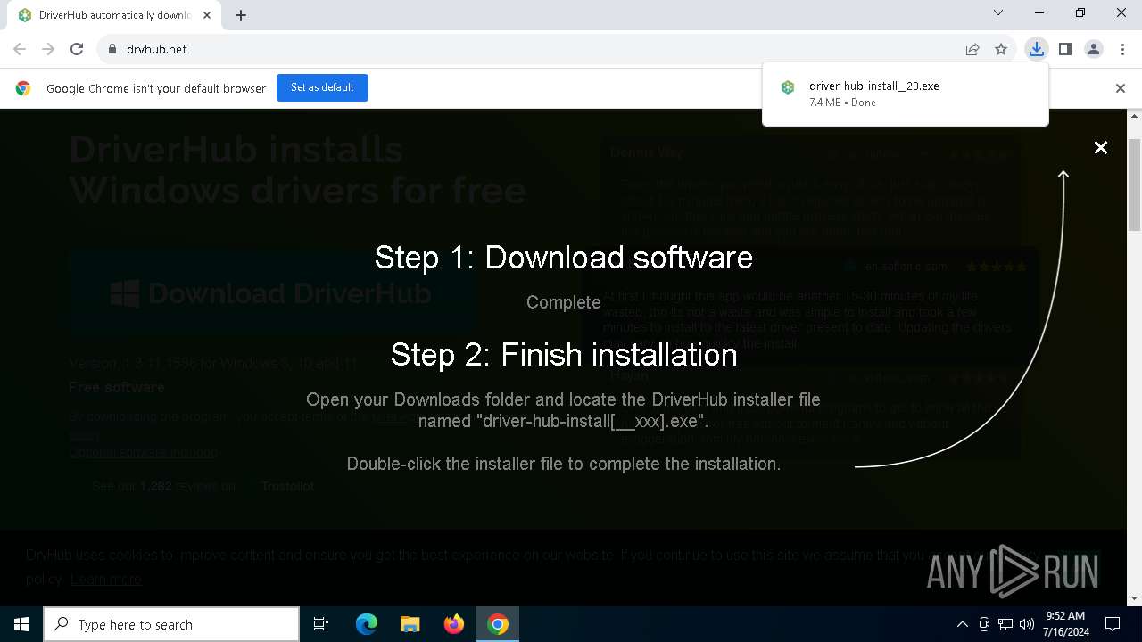Open the clock showing 9:52 AM

coord(1066,624)
